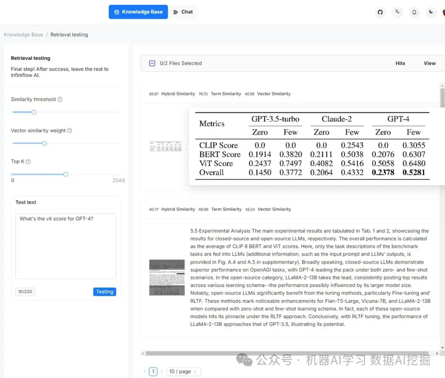Click the Hits column header
The image size is (445, 378).
400,63
